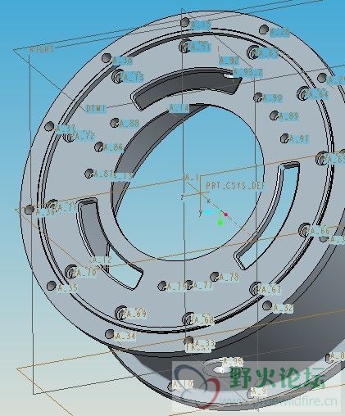Pick the hole beside label A_32
The width and height of the screenshot is (345, 416).
267,305
